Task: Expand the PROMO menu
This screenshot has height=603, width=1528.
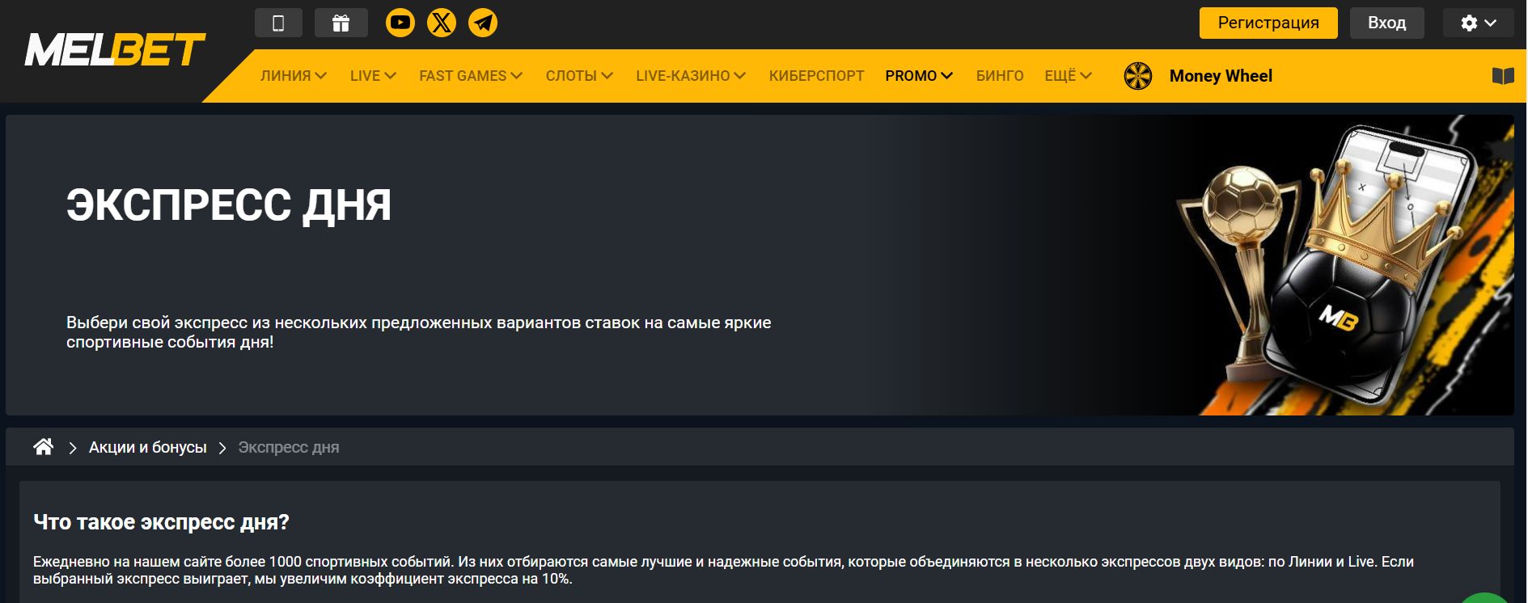Action: pyautogui.click(x=918, y=76)
